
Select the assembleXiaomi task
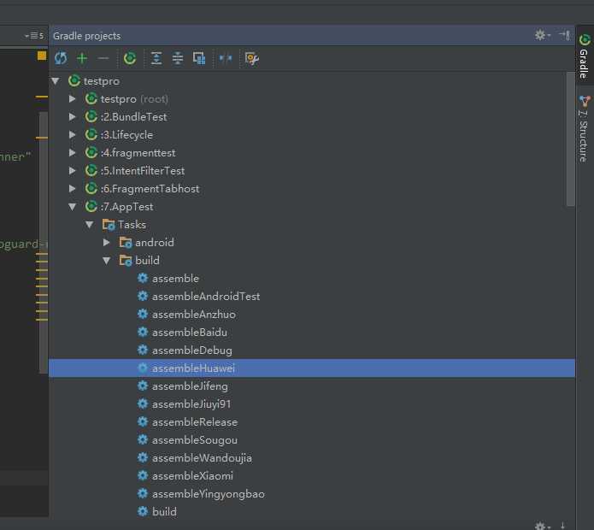(192, 476)
